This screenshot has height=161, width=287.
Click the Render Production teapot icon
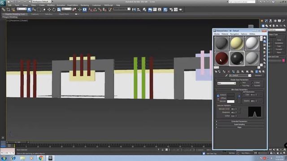(181, 9)
